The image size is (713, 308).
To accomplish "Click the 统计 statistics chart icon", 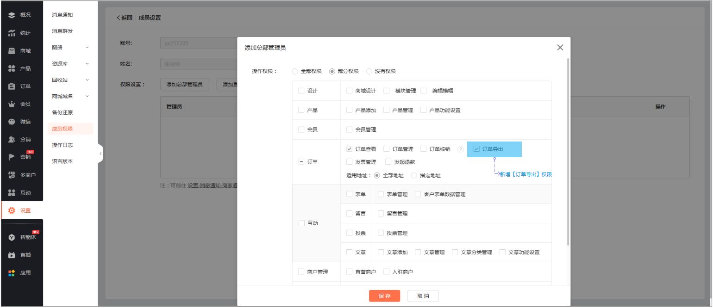I will click(12, 33).
